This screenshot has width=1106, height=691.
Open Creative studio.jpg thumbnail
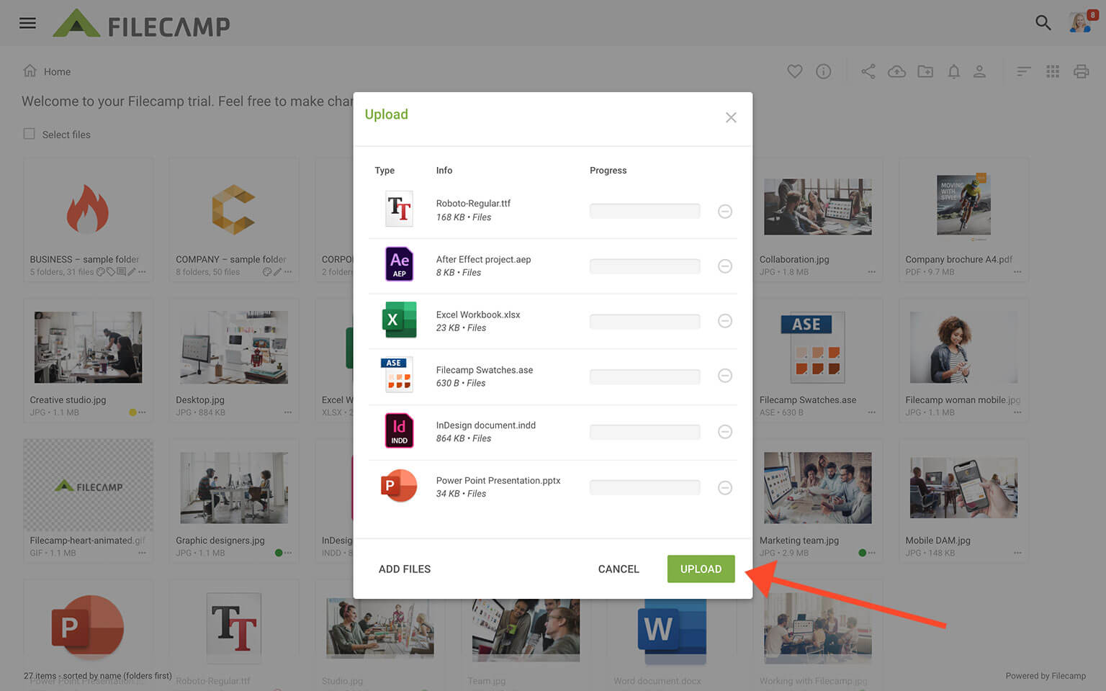[x=88, y=347]
